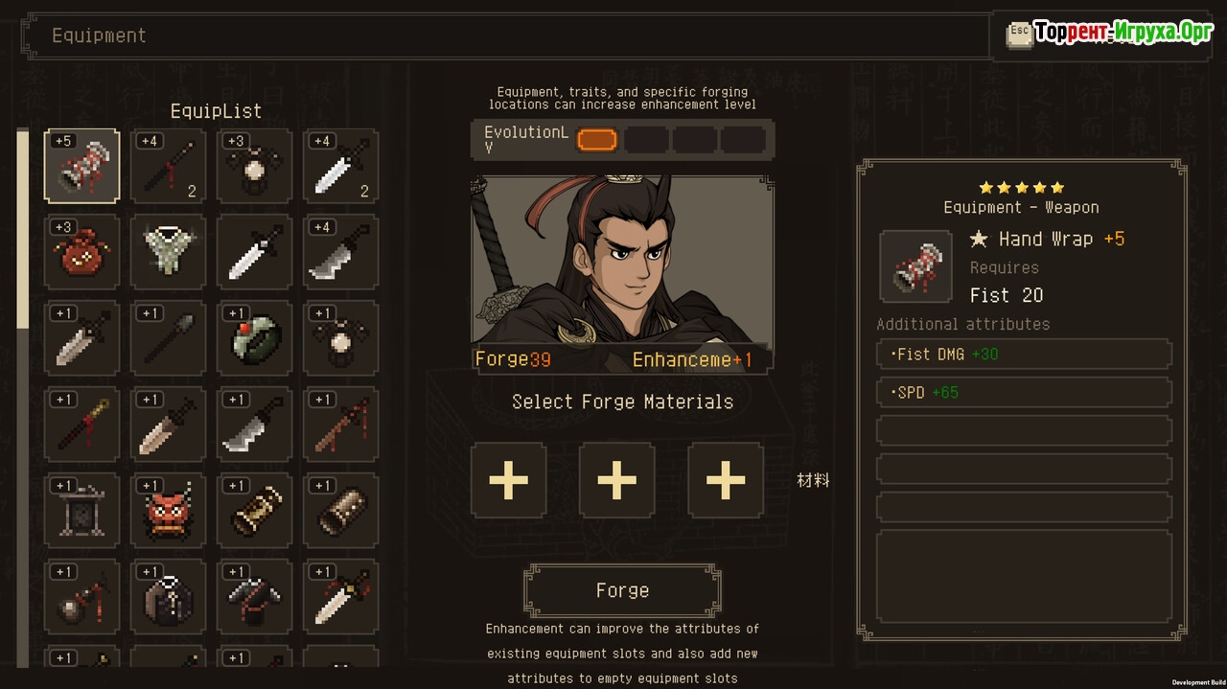1227x689 pixels.
Task: Click the Esc key close icon
Action: pos(1019,34)
